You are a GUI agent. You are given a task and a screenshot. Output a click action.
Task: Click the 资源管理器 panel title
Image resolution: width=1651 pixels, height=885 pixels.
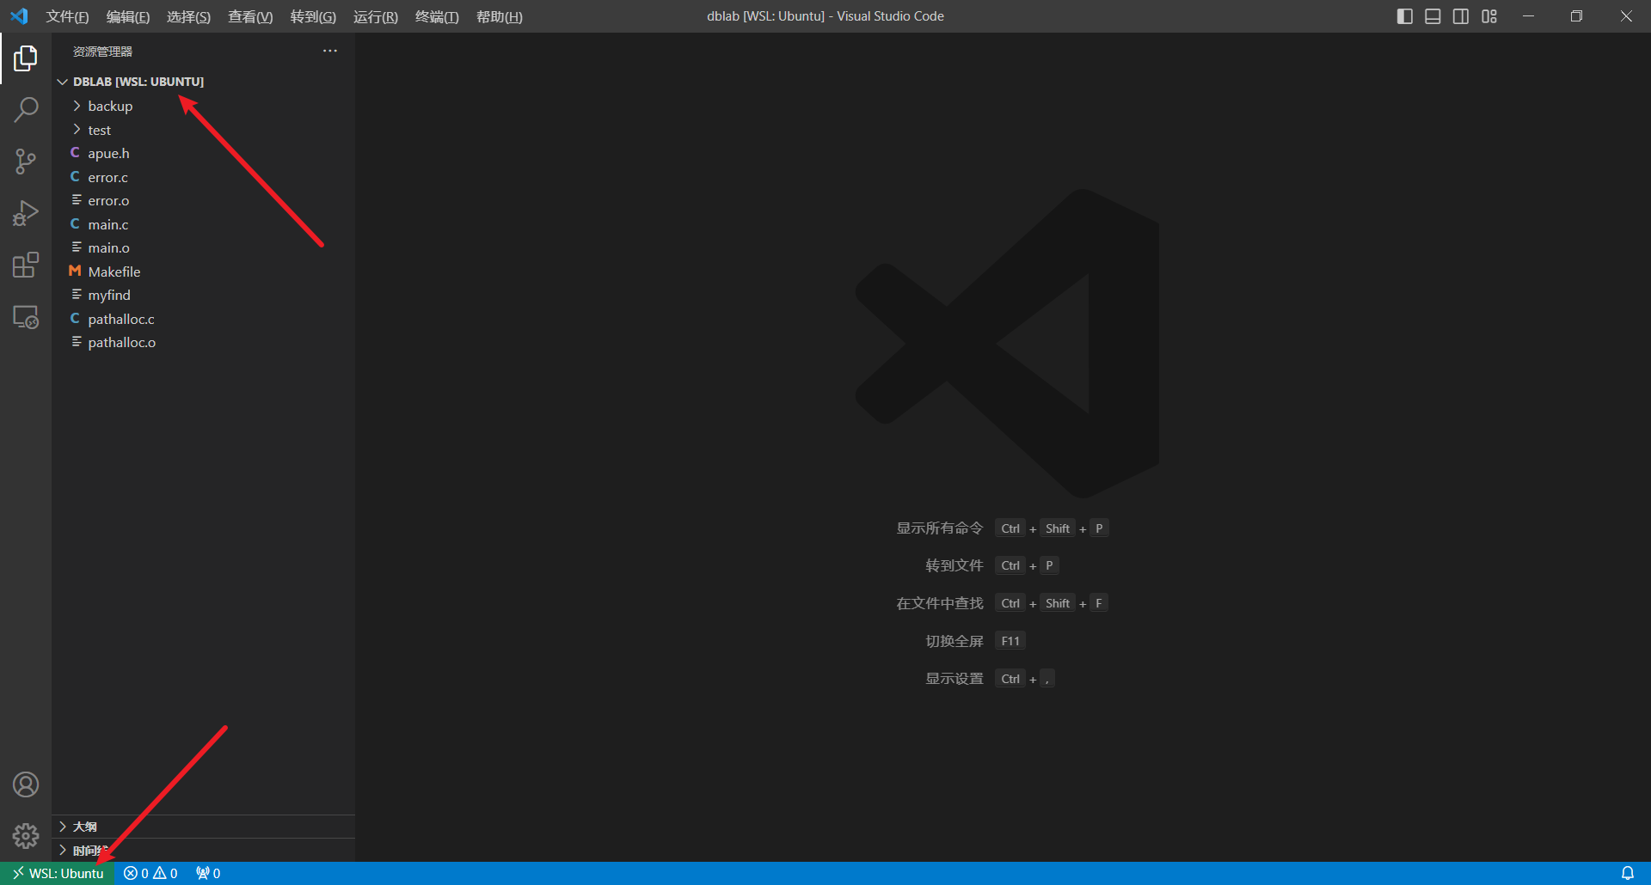pyautogui.click(x=102, y=52)
